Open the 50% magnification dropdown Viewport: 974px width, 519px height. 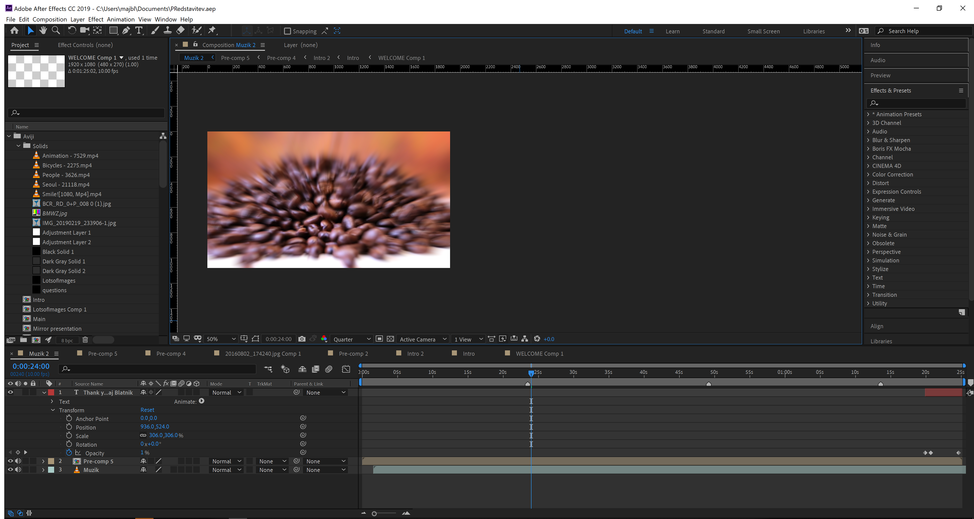(221, 339)
